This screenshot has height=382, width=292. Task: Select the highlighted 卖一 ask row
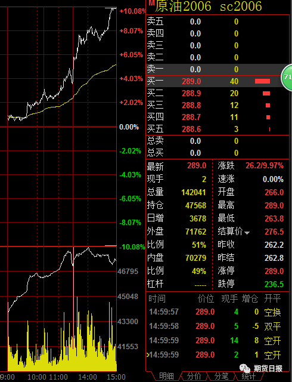pyautogui.click(x=218, y=69)
